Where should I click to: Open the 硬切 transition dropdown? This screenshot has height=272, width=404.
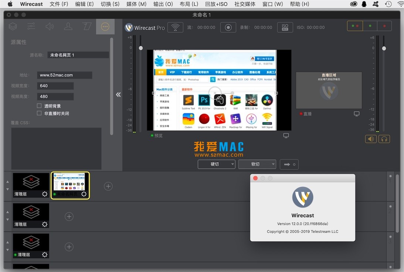(x=216, y=164)
